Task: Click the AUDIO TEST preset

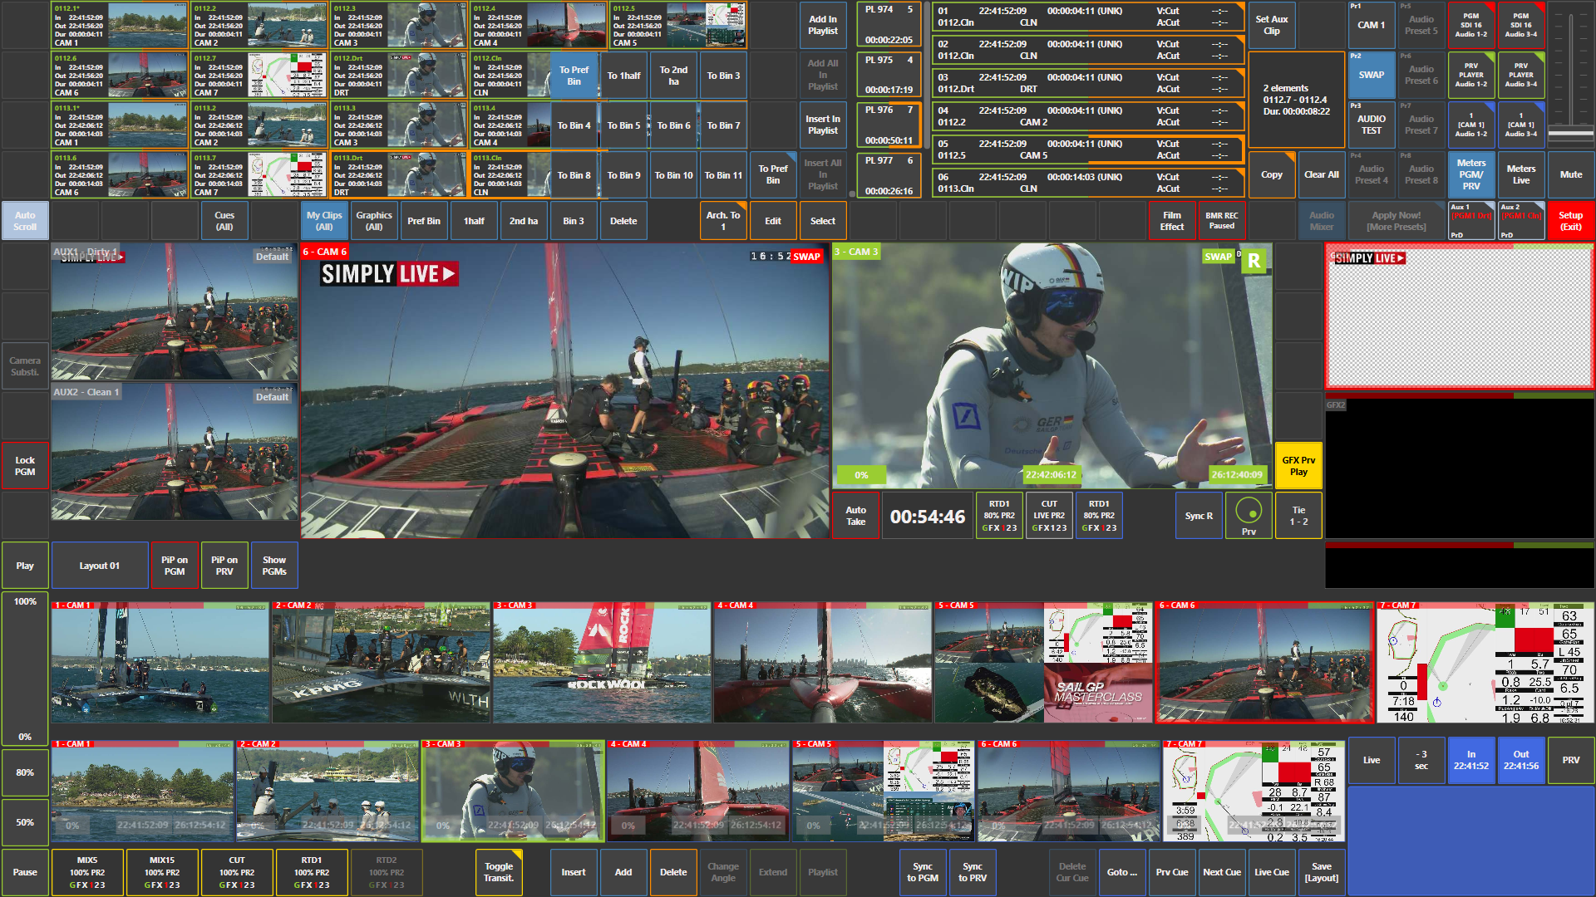Action: click(1372, 125)
